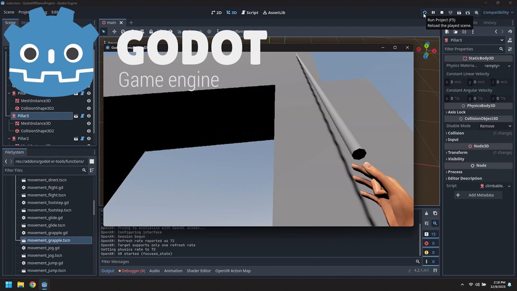Image resolution: width=517 pixels, height=291 pixels.
Task: Switch to the Script workspace
Action: (x=250, y=13)
